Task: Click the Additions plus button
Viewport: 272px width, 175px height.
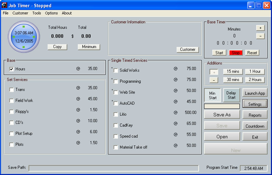Action: click(214, 72)
